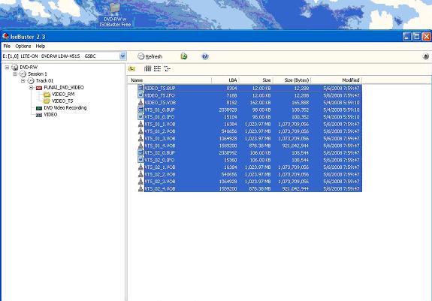Click the gray icon at the toolbar's far right
Screen dimensions: 432x301
pyautogui.click(x=426, y=56)
